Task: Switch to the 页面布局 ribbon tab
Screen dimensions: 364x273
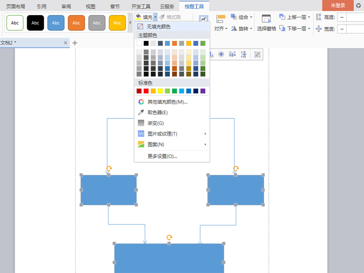Action: [16, 6]
